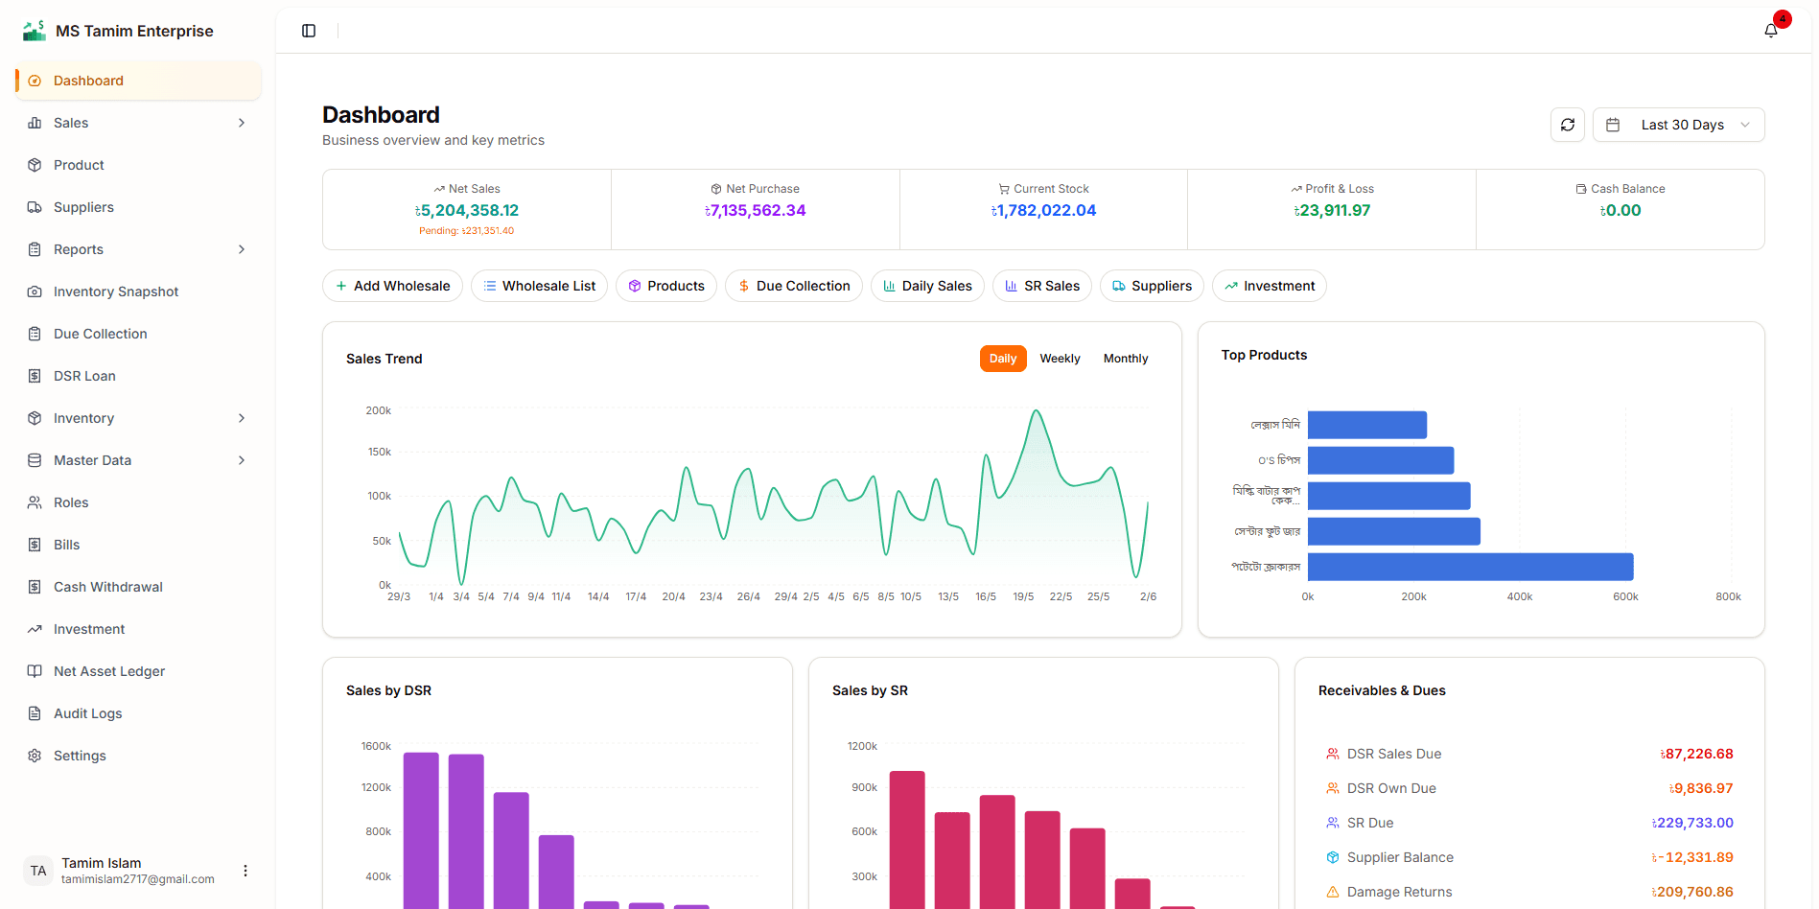Click the Net Sales summary card

467,210
